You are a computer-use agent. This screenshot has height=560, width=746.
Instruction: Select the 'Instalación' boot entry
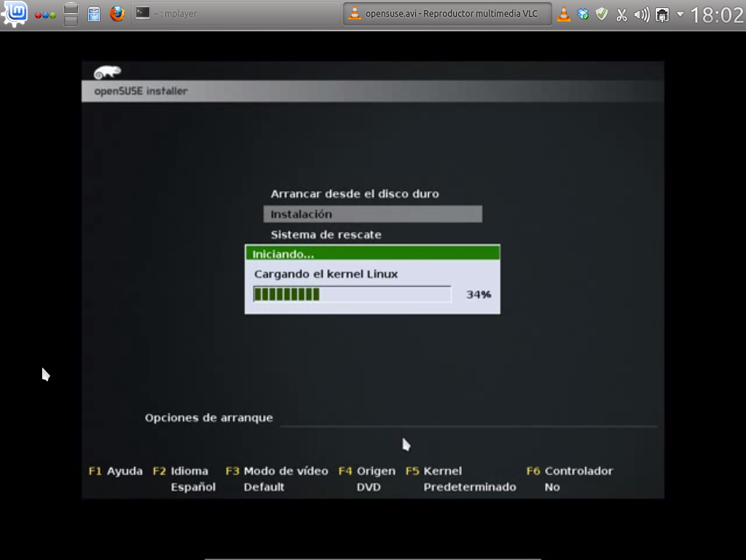373,214
